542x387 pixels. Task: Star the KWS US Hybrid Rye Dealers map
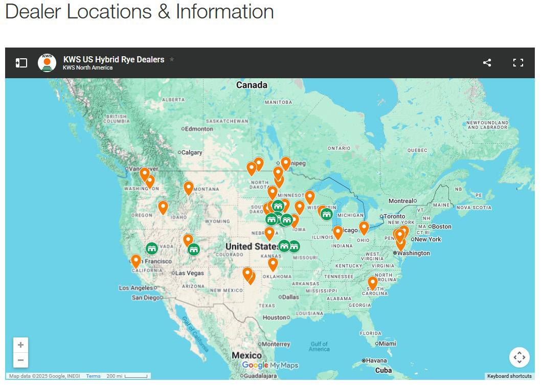(x=172, y=59)
